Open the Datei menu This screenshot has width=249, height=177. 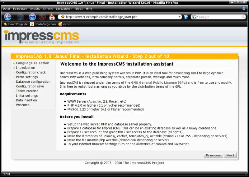click(6, 9)
